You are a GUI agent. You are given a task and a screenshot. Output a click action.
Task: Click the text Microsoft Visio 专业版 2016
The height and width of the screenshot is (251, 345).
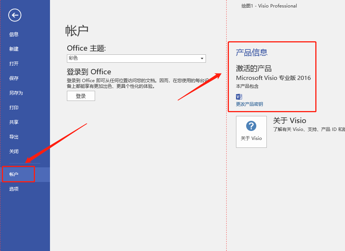273,78
